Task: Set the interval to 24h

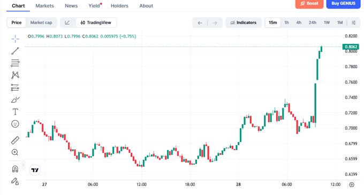Action: [313, 22]
